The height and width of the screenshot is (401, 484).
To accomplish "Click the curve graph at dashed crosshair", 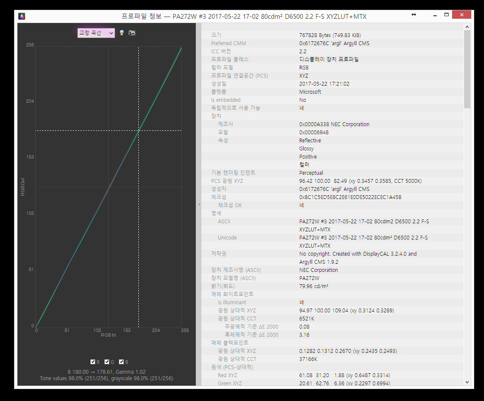I will (x=138, y=130).
